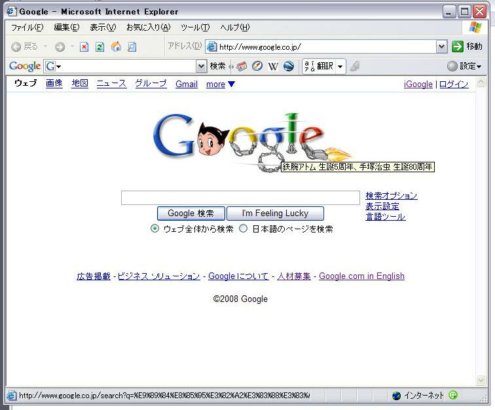Expand the more ▼ menu on Google
This screenshot has height=410, width=495.
221,84
